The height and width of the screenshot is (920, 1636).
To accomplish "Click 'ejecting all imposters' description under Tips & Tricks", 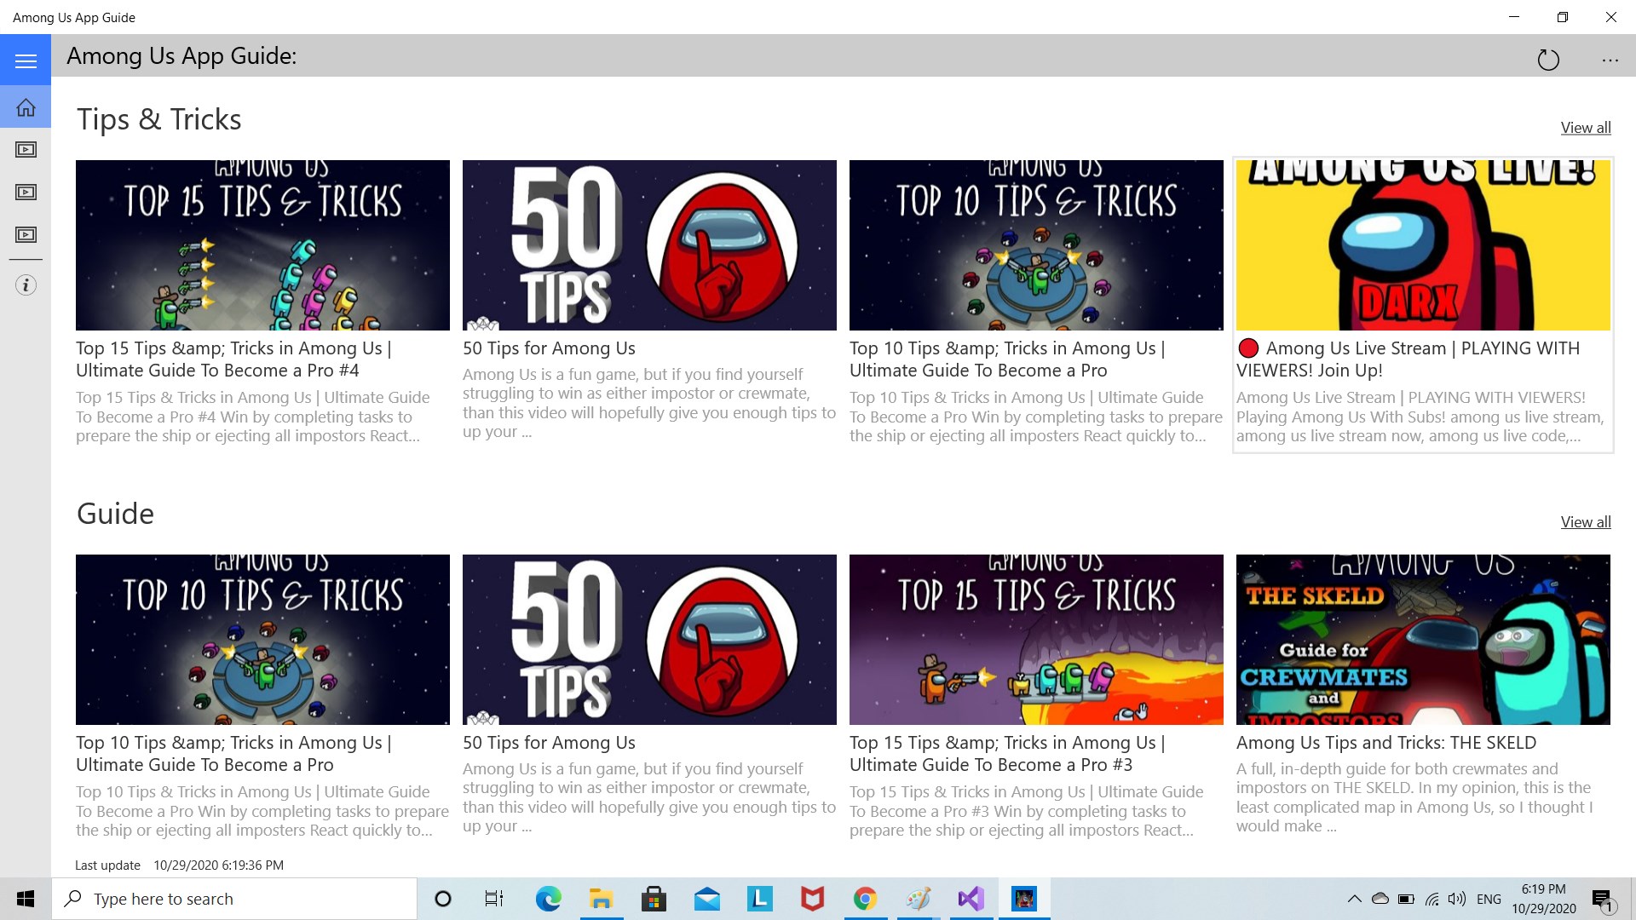I will click(1036, 417).
